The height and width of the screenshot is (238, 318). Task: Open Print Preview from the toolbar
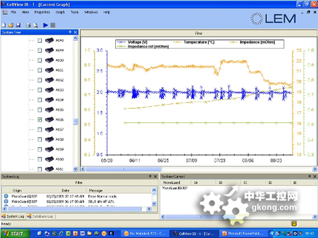[x=36, y=25]
